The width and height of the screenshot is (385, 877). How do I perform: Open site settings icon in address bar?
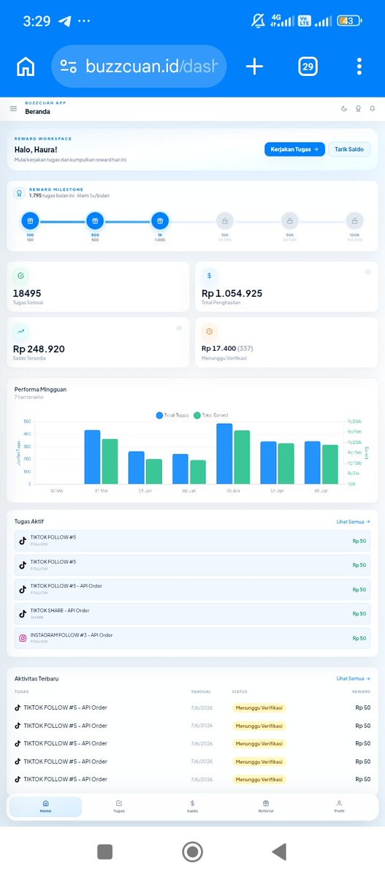[x=69, y=67]
